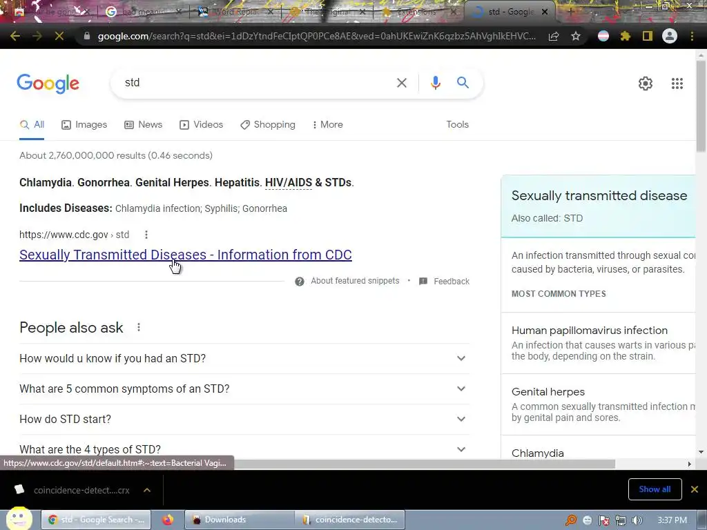
Task: Expand 'How would u know if you had an STD?'
Action: click(244, 358)
